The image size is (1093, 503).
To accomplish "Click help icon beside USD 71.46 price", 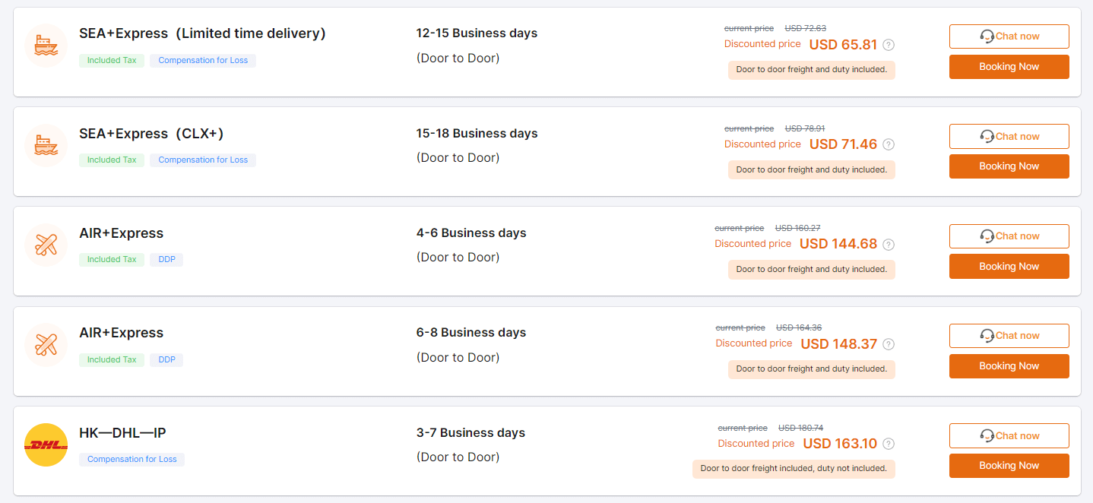I will point(889,144).
